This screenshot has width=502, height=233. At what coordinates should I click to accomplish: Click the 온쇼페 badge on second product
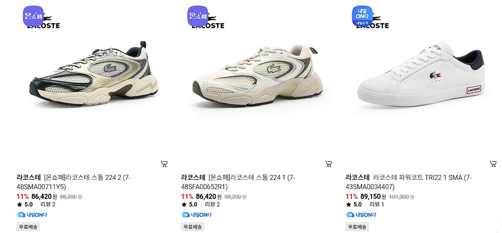(x=198, y=16)
